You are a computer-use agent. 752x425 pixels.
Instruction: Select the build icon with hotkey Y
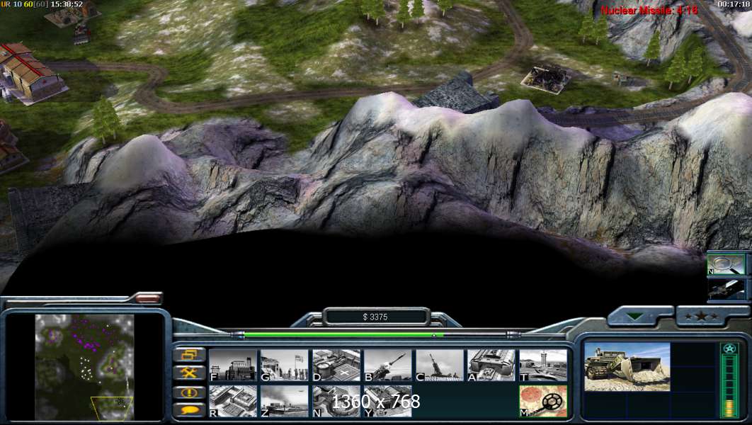point(387,400)
